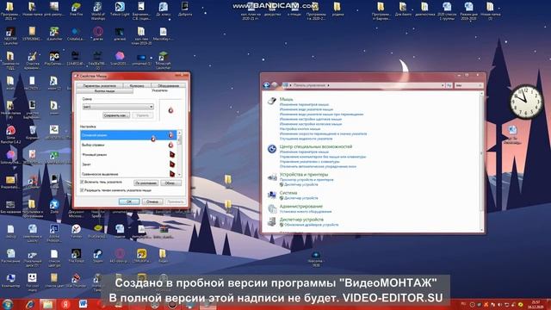The height and width of the screenshot is (310, 551).
Task: Switch to the 'Колесико' tab
Action: [x=137, y=85]
